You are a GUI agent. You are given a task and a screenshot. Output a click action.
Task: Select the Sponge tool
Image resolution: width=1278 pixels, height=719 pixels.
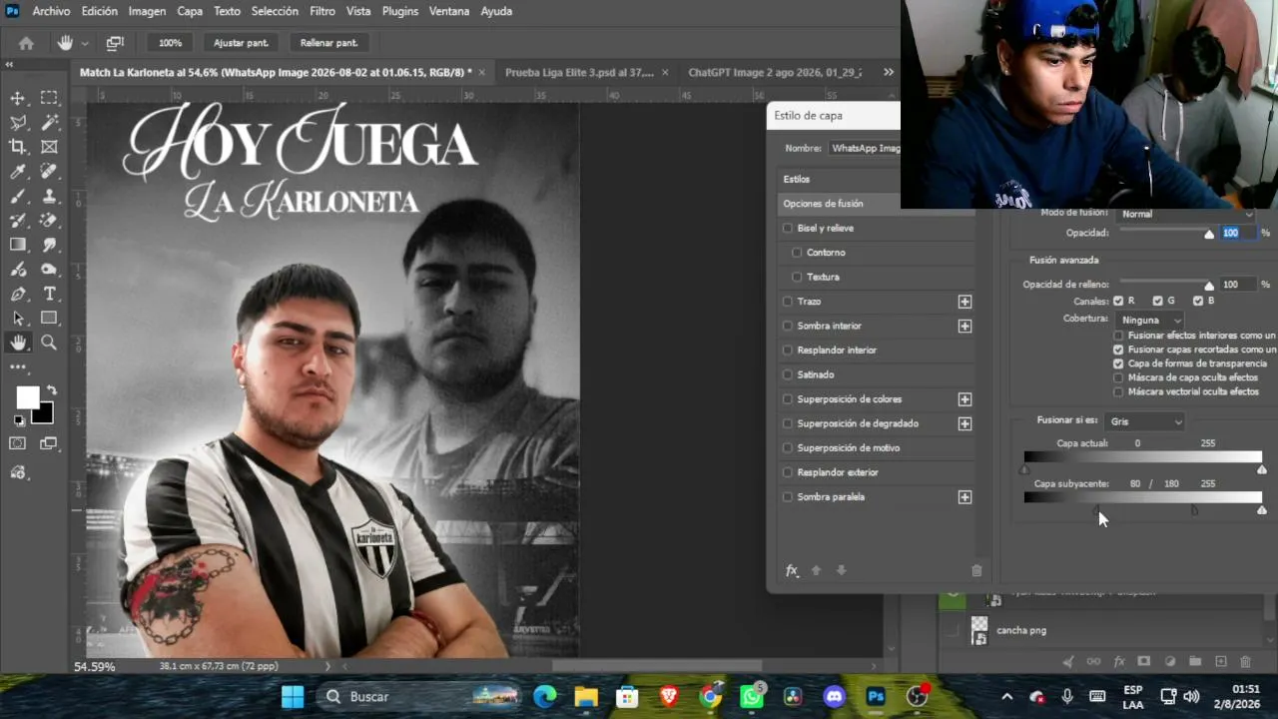[49, 270]
